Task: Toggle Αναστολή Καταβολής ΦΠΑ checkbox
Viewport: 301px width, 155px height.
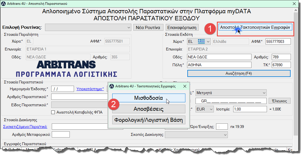Action: pyautogui.click(x=53, y=112)
